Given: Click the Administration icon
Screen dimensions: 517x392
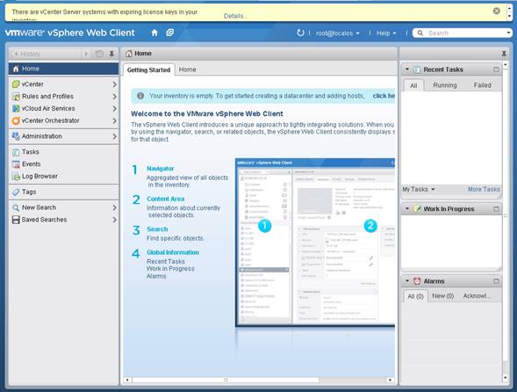Looking at the screenshot, I should tap(16, 136).
